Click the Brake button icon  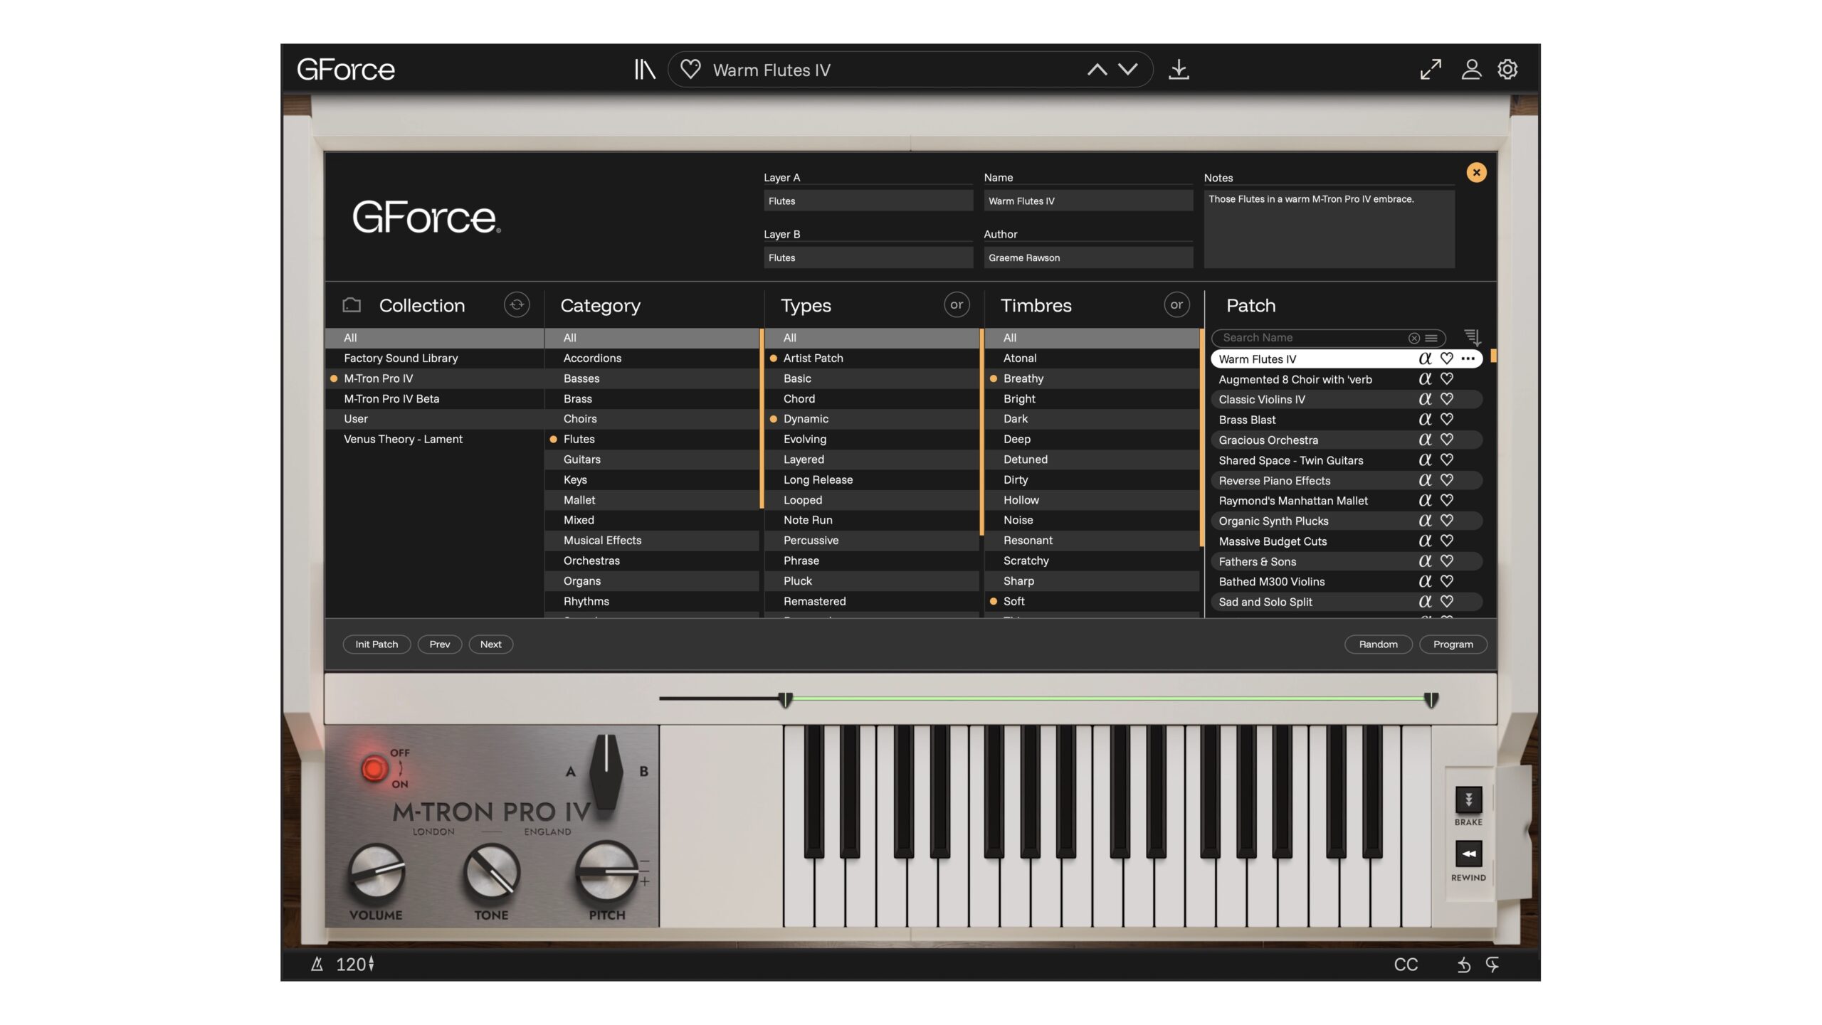1468,800
